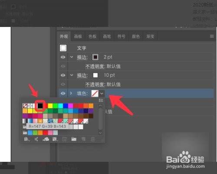Screen dimensions: 217x174
Task: Pick the magenta swatch in top row
Action: tap(70, 106)
